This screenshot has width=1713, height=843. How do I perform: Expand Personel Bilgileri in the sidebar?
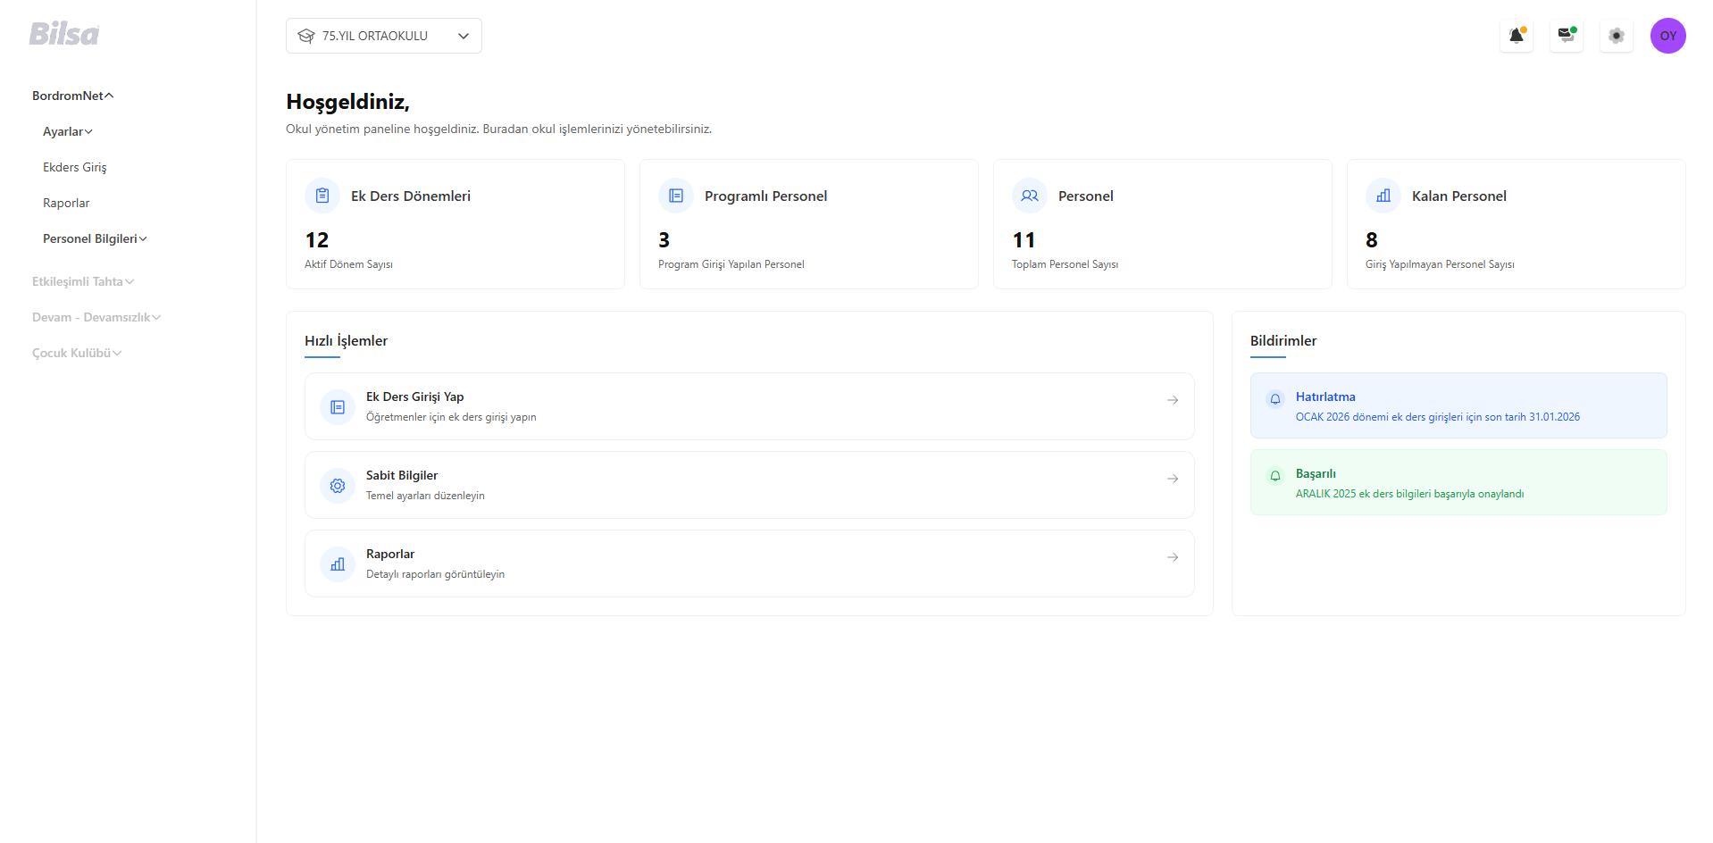point(95,238)
